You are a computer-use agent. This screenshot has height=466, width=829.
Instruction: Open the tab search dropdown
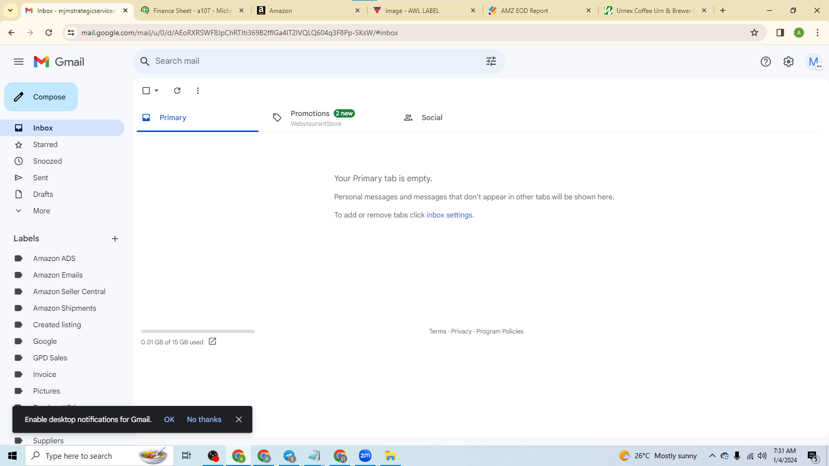(10, 10)
